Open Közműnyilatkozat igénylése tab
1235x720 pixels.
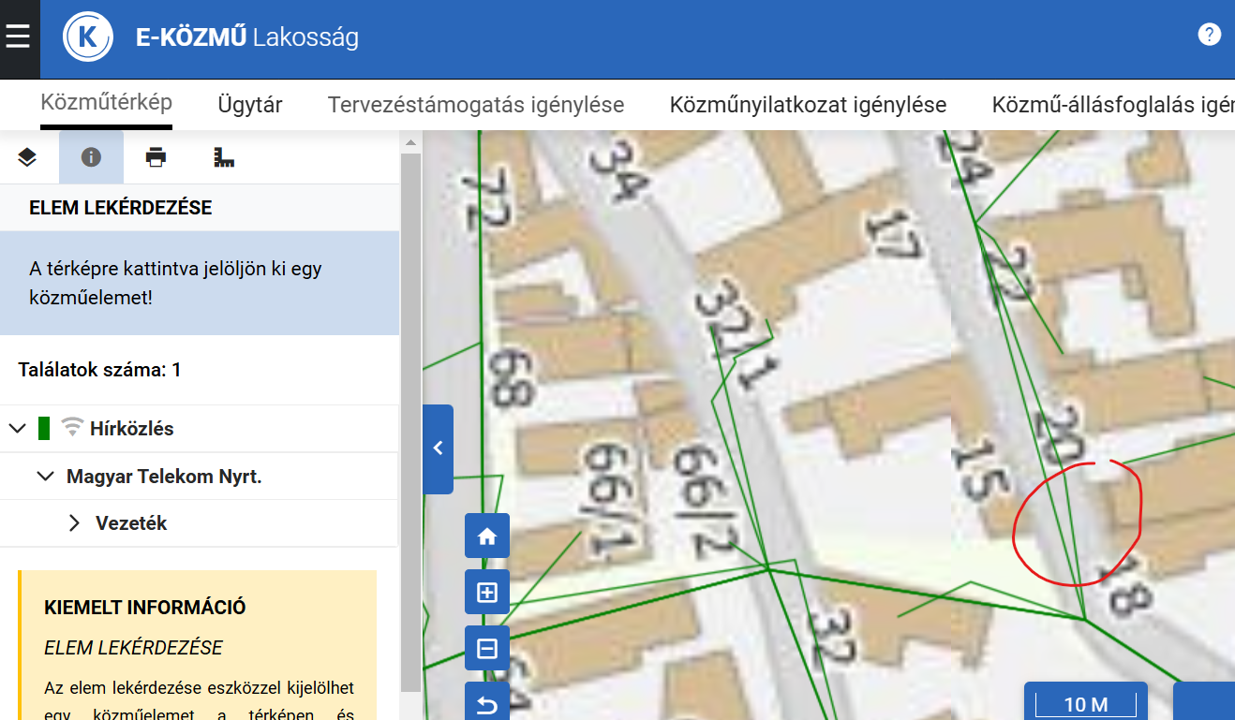point(808,105)
